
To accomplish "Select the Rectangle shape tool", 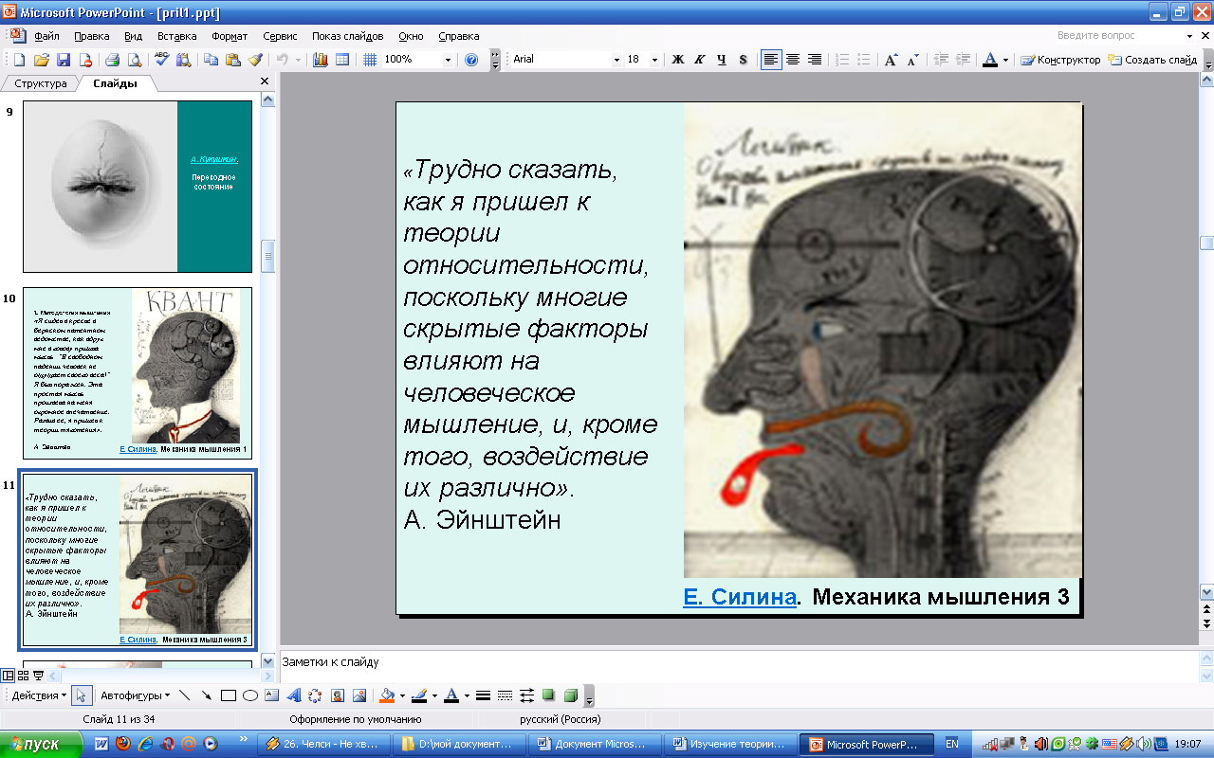I will [x=229, y=695].
